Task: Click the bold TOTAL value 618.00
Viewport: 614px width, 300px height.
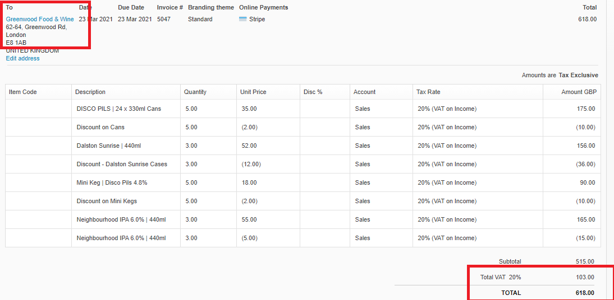Action: [x=585, y=293]
